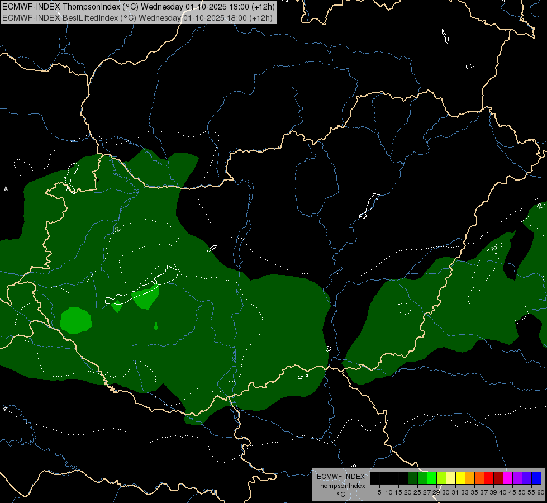The height and width of the screenshot is (503, 547).
Task: Click the BestLiftedIndex title line in the header
Action: tap(137, 18)
